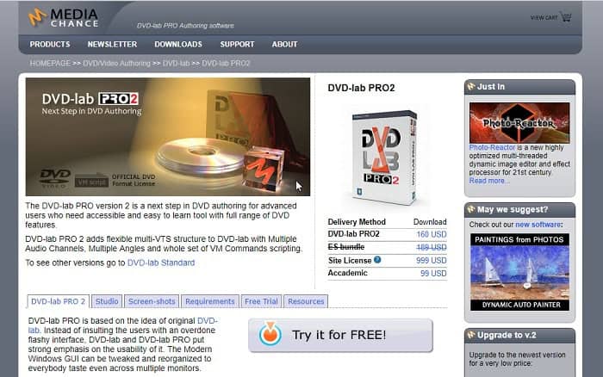This screenshot has height=377, width=603.
Task: Click the DVD-lab PRO Authoring software tagline
Action: coord(185,26)
